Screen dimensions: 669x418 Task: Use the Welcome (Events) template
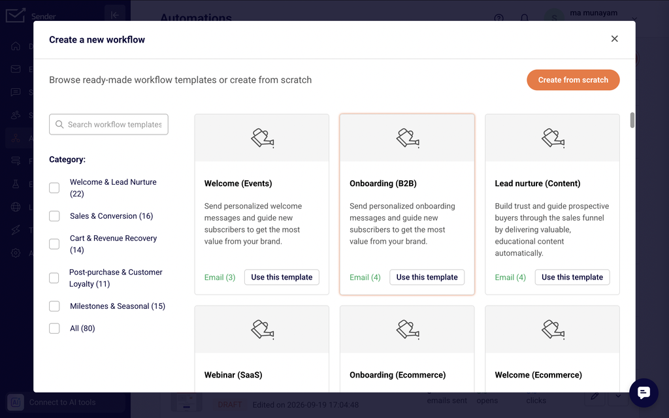click(282, 277)
